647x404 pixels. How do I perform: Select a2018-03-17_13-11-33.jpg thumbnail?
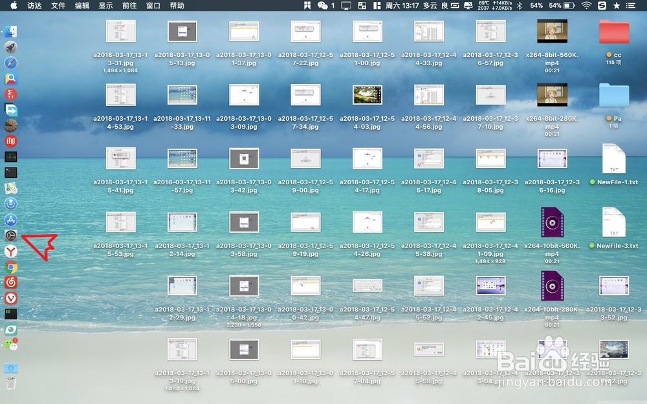pyautogui.click(x=182, y=95)
